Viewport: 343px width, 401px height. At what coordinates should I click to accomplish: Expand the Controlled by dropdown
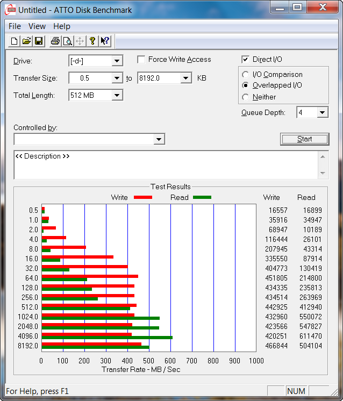(159, 139)
